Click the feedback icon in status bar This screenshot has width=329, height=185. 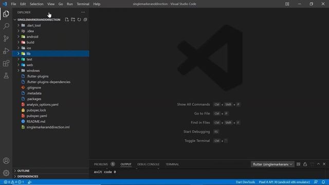click(x=316, y=182)
